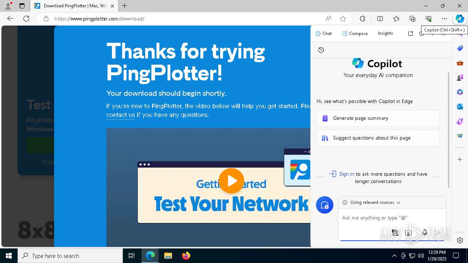
Task: Click the Copilot pane scrollbar
Action: pos(449,130)
